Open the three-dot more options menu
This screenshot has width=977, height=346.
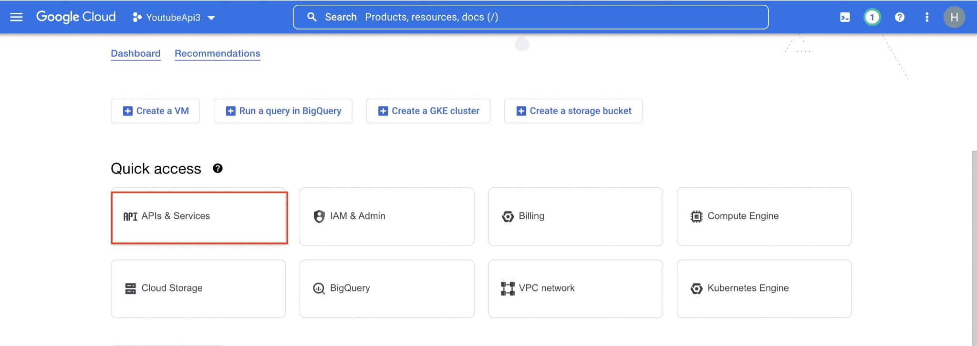tap(927, 17)
